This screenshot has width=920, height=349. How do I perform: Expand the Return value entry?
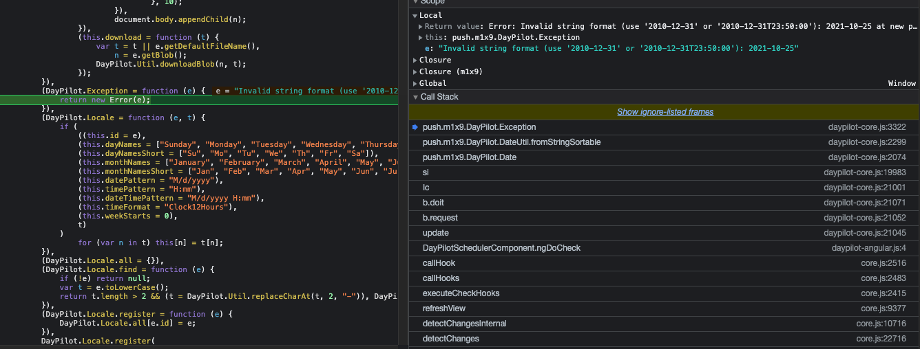coord(421,26)
